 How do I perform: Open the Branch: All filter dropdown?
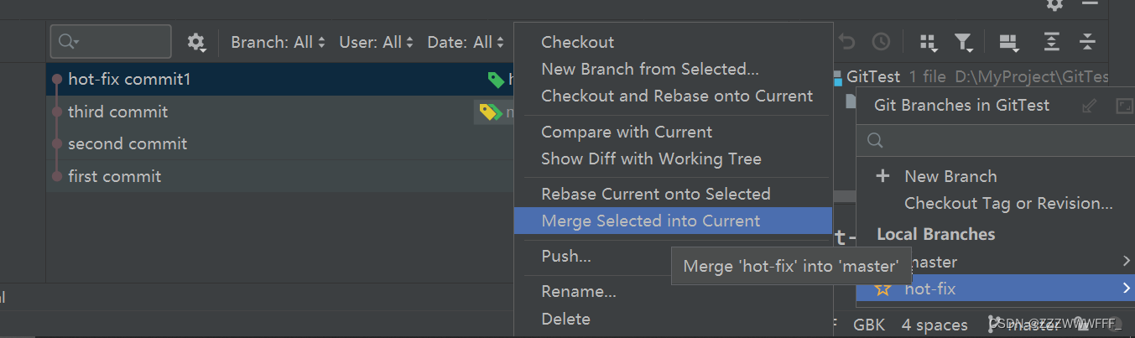point(279,42)
